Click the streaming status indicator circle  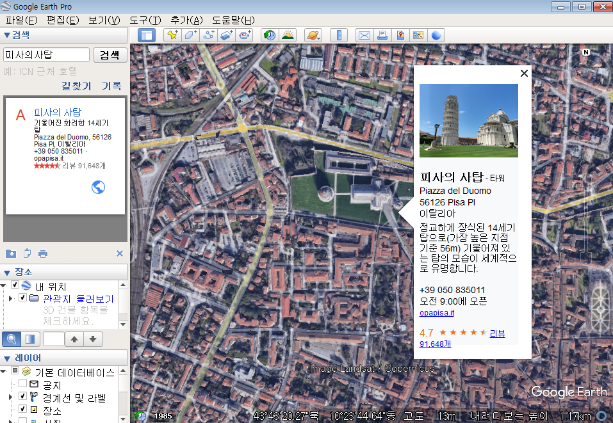[x=601, y=416]
